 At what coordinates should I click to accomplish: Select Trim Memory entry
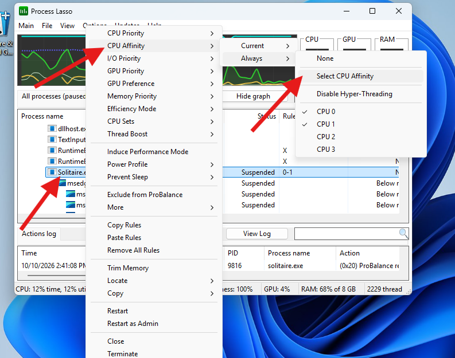[x=154, y=268]
